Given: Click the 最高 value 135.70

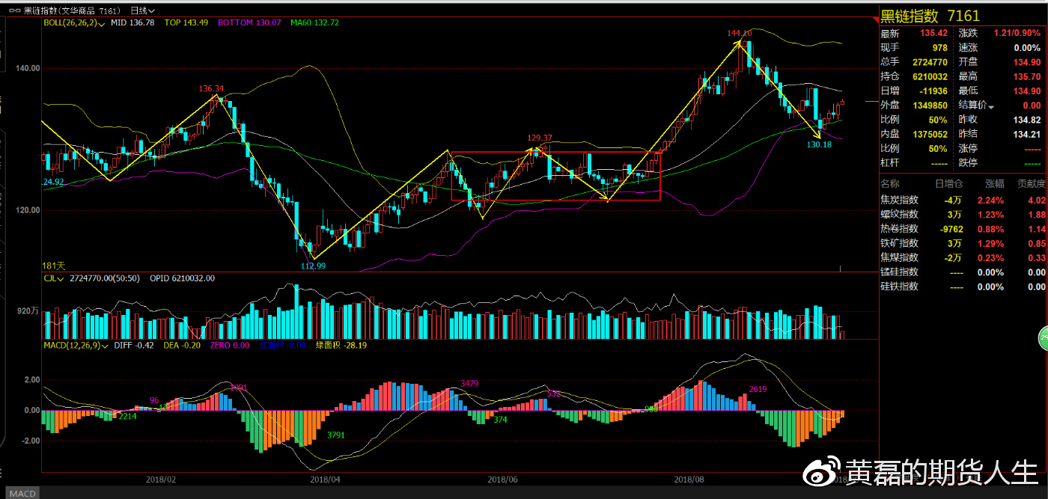Looking at the screenshot, I should point(1026,76).
